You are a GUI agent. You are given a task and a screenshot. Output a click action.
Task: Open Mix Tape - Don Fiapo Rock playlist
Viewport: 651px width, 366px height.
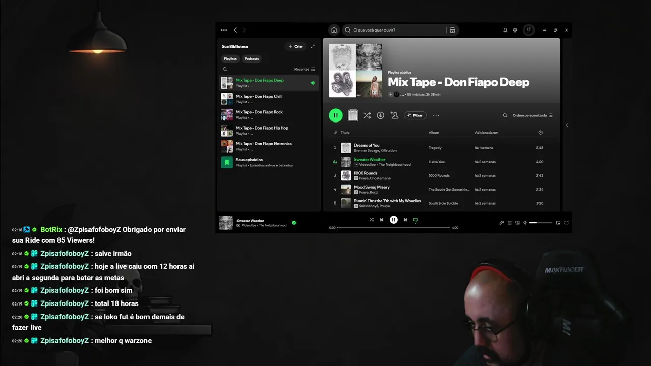coord(269,114)
